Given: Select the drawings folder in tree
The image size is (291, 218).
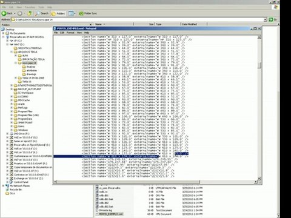Looking at the screenshot, I should coord(32,74).
